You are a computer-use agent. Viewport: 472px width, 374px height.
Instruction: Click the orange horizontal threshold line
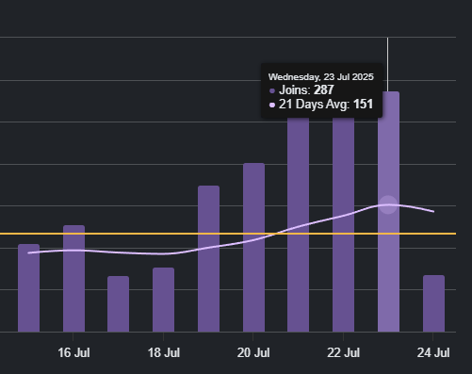[x=228, y=234]
